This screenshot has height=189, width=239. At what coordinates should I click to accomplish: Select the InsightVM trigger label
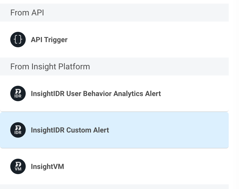pyautogui.click(x=47, y=166)
